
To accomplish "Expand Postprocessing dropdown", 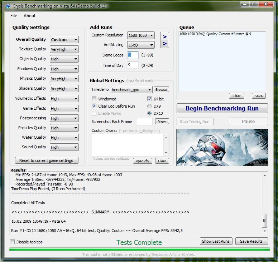I will [x=64, y=118].
